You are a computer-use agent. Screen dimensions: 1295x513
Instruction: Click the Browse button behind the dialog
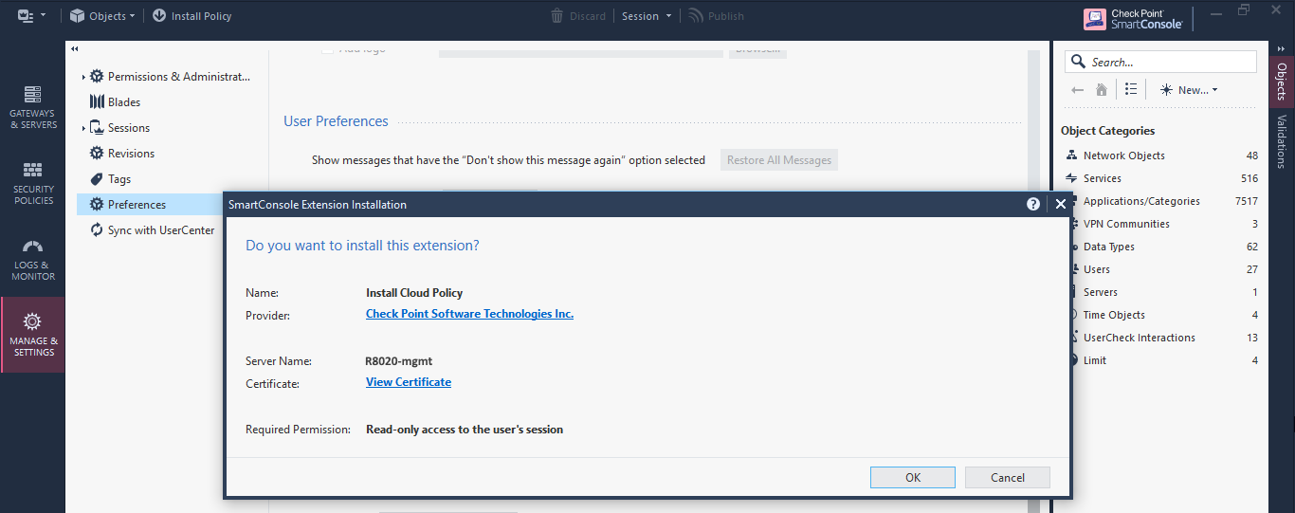click(x=757, y=49)
